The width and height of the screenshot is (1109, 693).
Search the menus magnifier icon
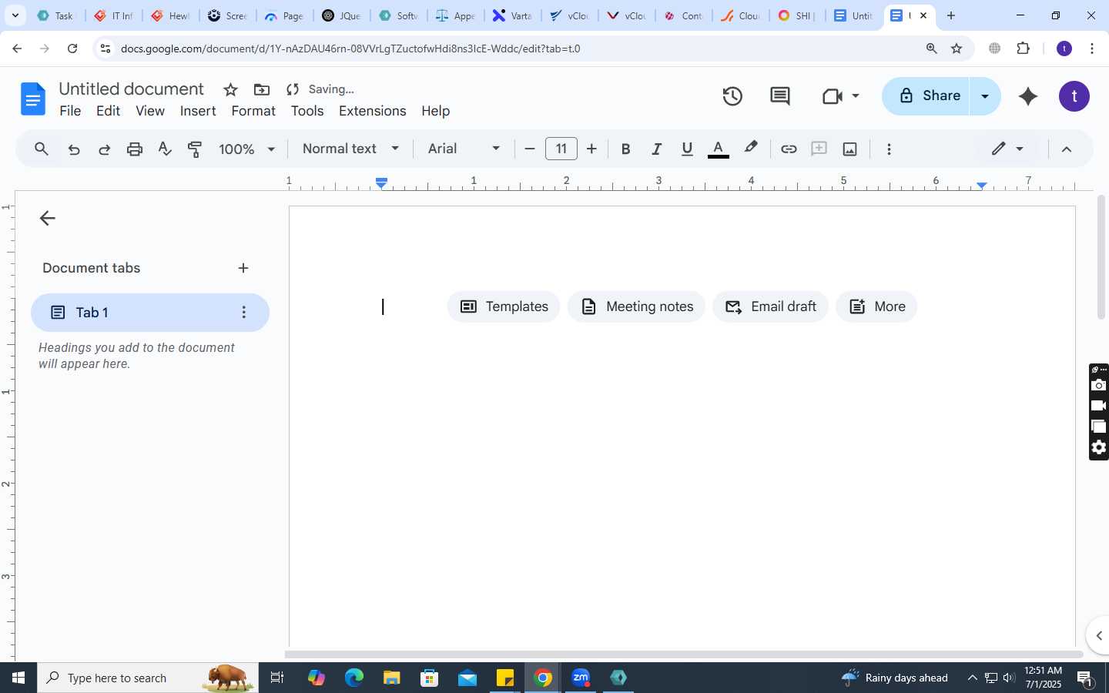[x=42, y=149]
